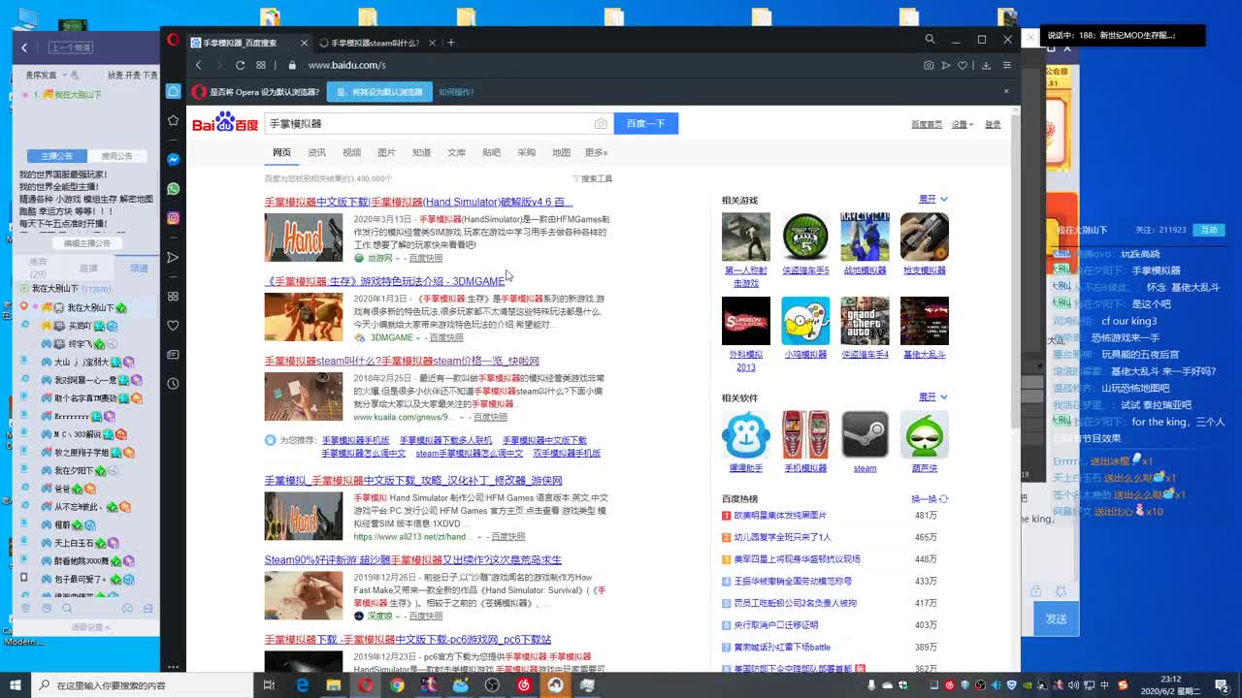Image resolution: width=1242 pixels, height=698 pixels.
Task: Click Steam software icon
Action: 865,435
